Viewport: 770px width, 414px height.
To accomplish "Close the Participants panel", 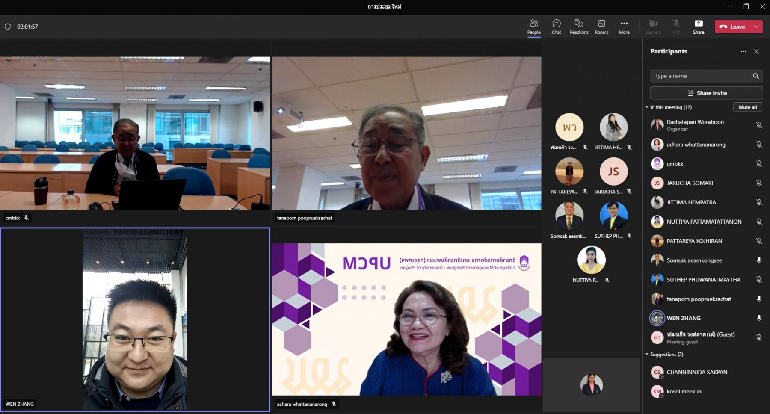I will pos(756,51).
